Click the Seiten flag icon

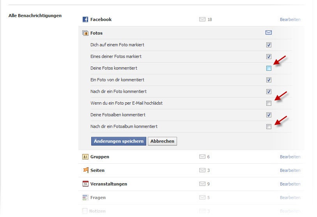point(86,170)
